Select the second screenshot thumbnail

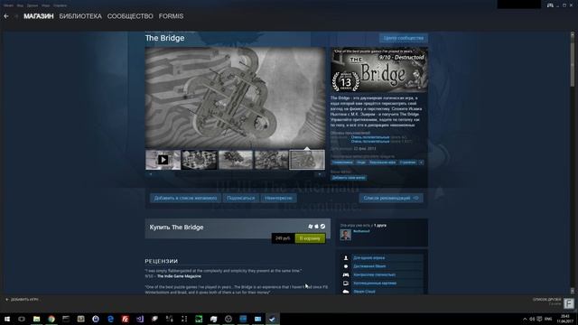pos(199,160)
